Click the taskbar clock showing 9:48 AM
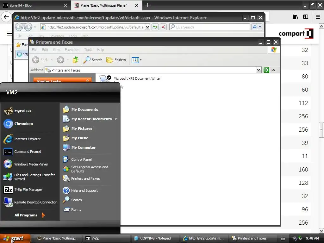This screenshot has width=324, height=243. [x=312, y=238]
